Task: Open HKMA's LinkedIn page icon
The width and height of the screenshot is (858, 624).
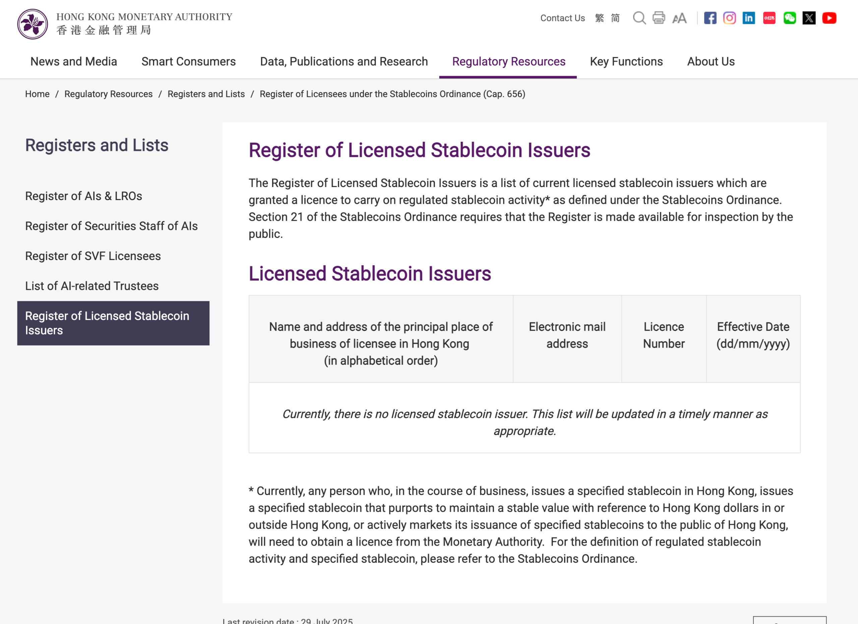Action: click(x=749, y=18)
